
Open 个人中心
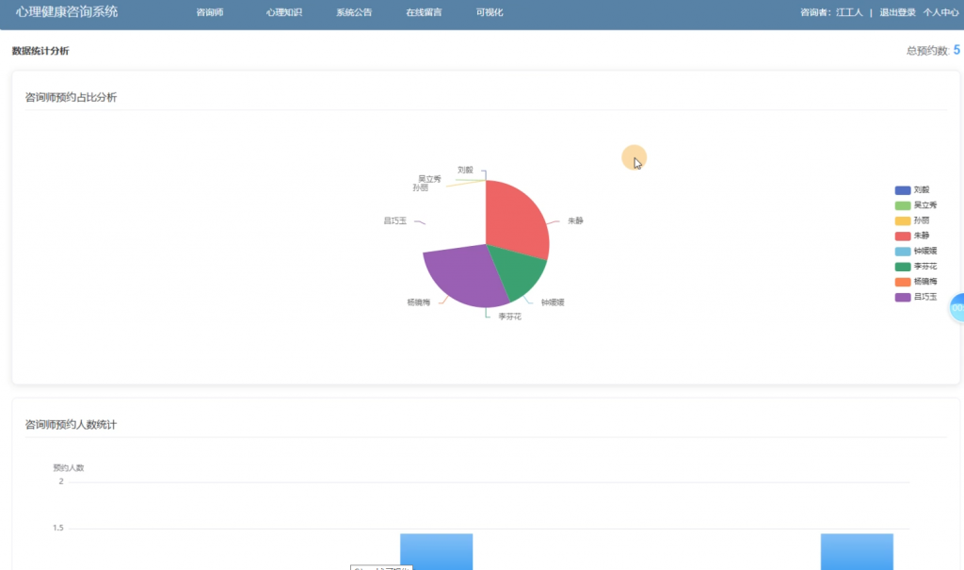[940, 12]
